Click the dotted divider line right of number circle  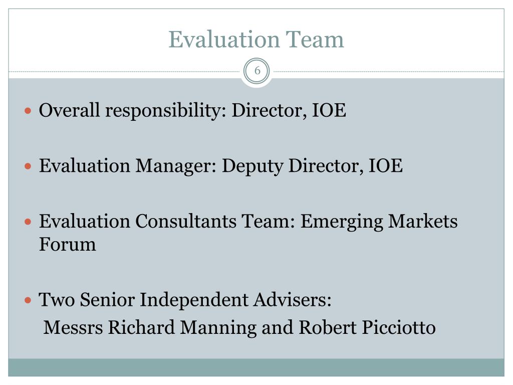(389, 71)
